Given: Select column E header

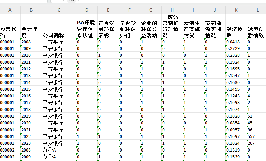Looking at the screenshot, I should pos(108,10).
